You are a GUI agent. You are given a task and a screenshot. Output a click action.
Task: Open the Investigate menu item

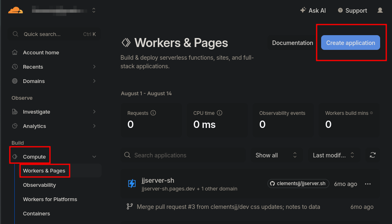tap(36, 112)
